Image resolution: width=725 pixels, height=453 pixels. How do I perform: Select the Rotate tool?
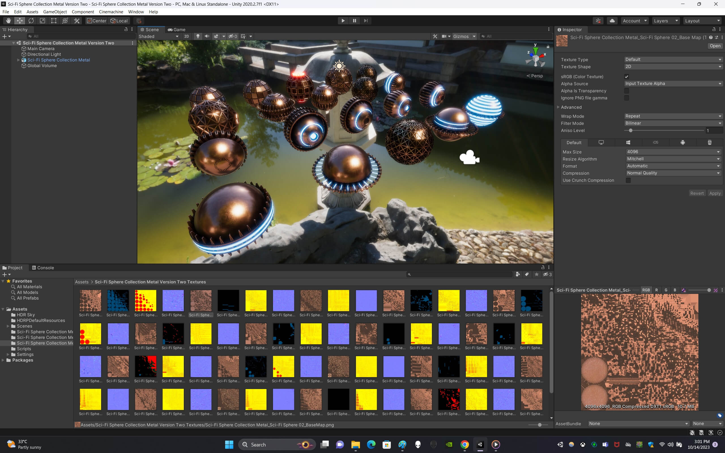tap(31, 21)
